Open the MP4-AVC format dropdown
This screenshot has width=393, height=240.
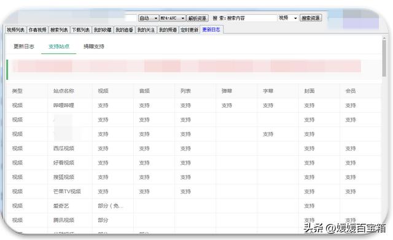[x=173, y=18]
